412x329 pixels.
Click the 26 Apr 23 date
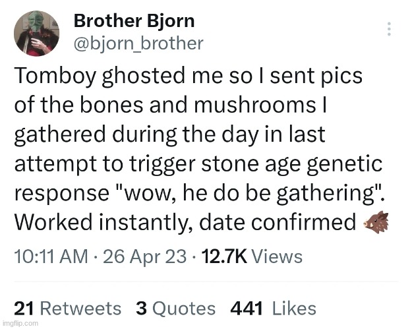[145, 256]
